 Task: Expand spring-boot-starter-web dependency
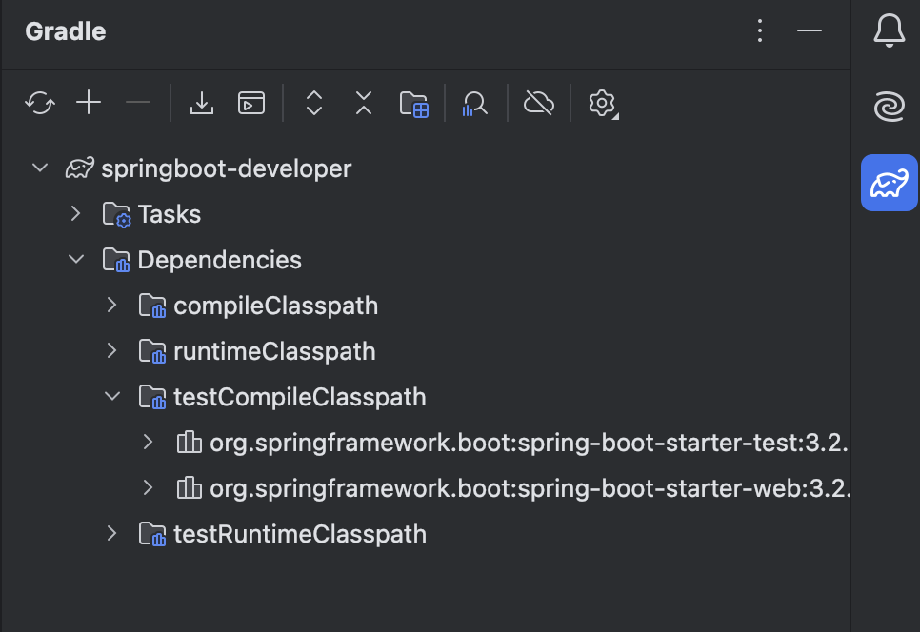pos(149,487)
